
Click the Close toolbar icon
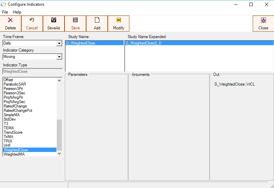pos(263,20)
